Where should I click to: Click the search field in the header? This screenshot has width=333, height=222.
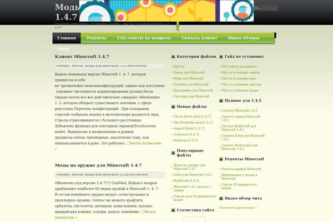(266, 8)
